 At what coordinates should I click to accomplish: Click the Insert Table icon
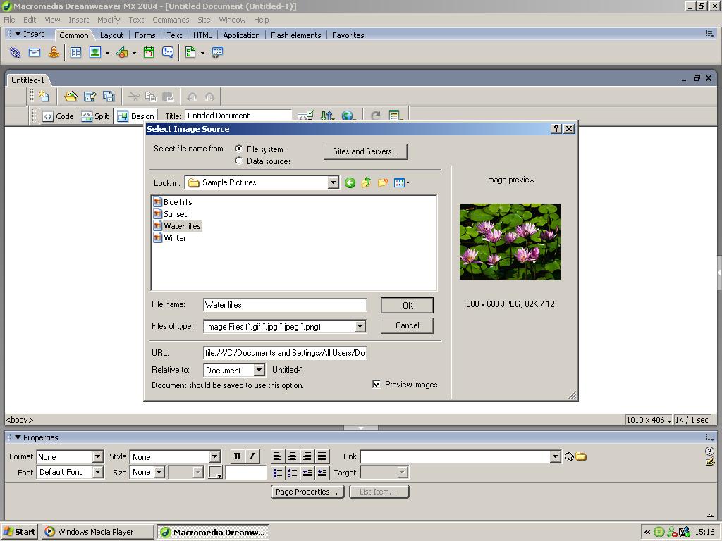[75, 53]
